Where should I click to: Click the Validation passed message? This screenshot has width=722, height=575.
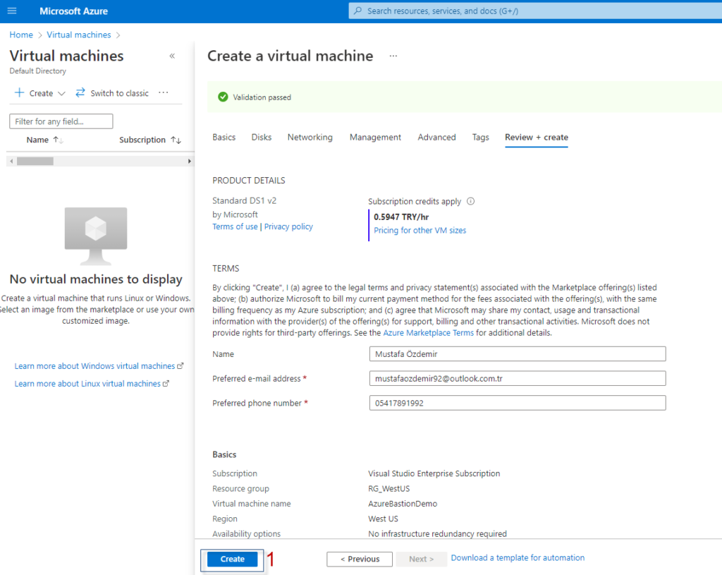click(262, 97)
